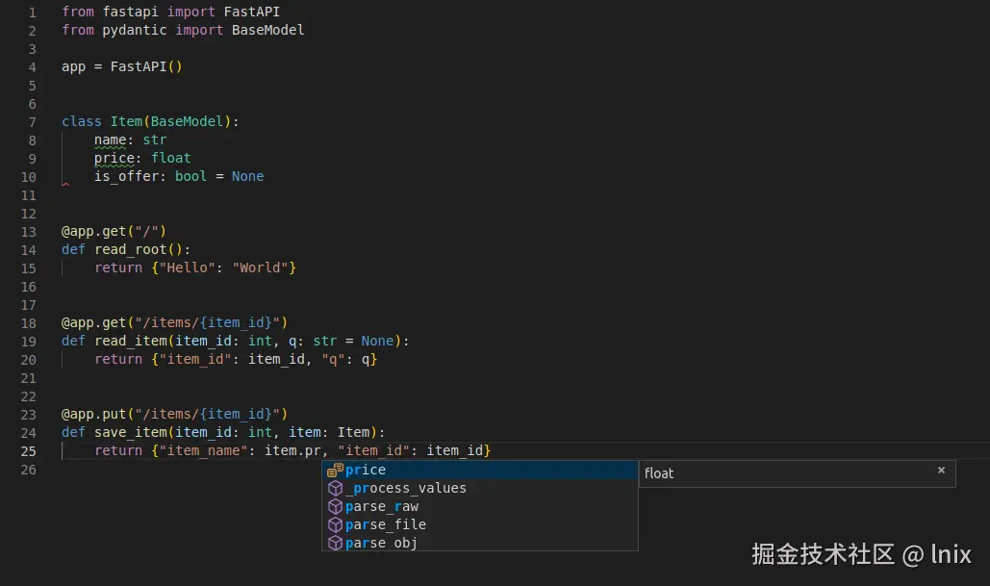Click the cube icon next to parse_obj
The width and height of the screenshot is (990, 586).
point(335,543)
